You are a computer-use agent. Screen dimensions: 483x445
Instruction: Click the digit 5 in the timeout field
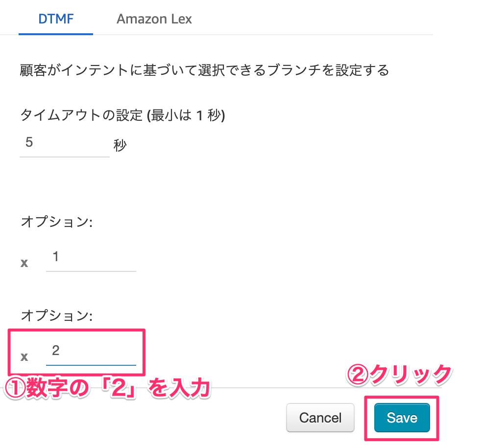coord(29,142)
